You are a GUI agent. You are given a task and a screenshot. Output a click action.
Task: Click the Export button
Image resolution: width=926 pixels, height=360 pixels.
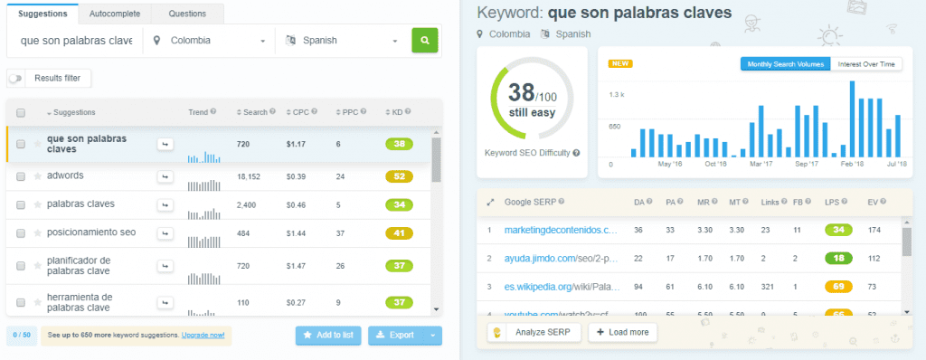[396, 336]
